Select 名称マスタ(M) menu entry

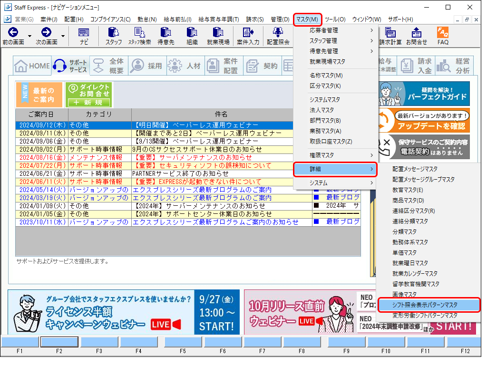click(x=335, y=76)
